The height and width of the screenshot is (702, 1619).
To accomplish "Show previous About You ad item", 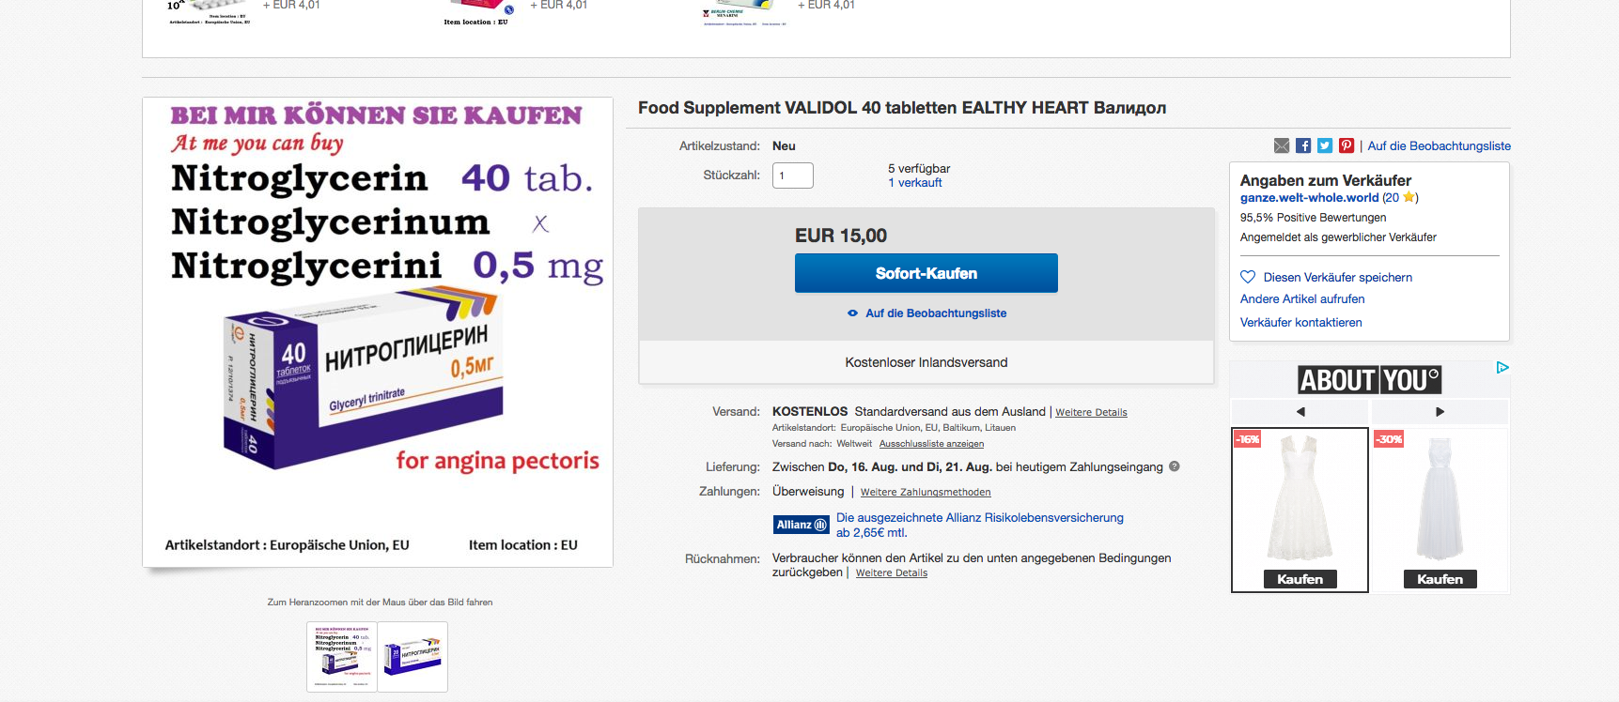I will pos(1300,412).
